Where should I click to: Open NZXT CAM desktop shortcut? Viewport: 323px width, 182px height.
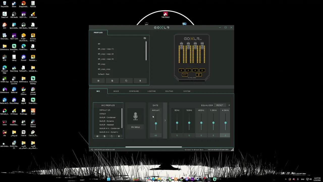pos(14,36)
